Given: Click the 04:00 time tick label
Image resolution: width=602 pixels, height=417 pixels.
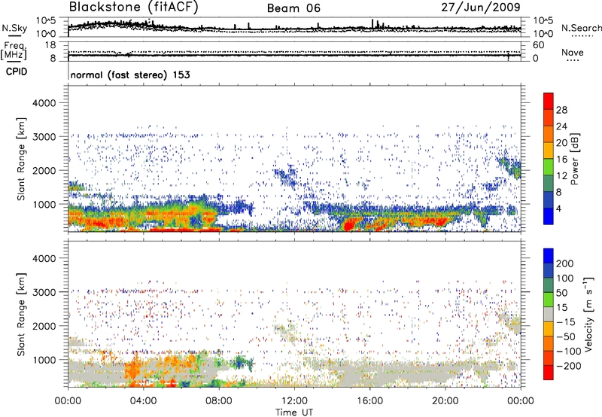Looking at the screenshot, I should click(x=143, y=401).
